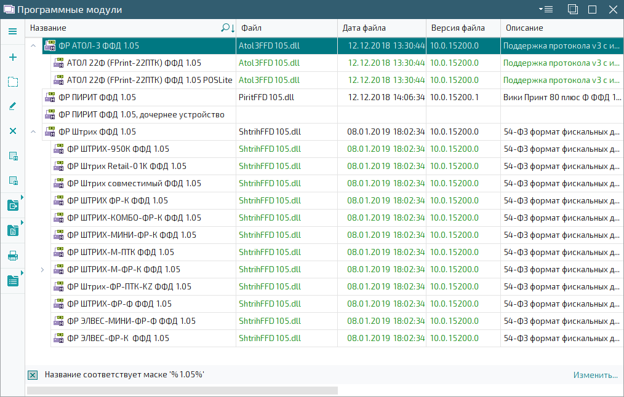Collapse the ФР АТОЛ-3 ФФД 1.05 node
This screenshot has height=397, width=624.
click(33, 45)
